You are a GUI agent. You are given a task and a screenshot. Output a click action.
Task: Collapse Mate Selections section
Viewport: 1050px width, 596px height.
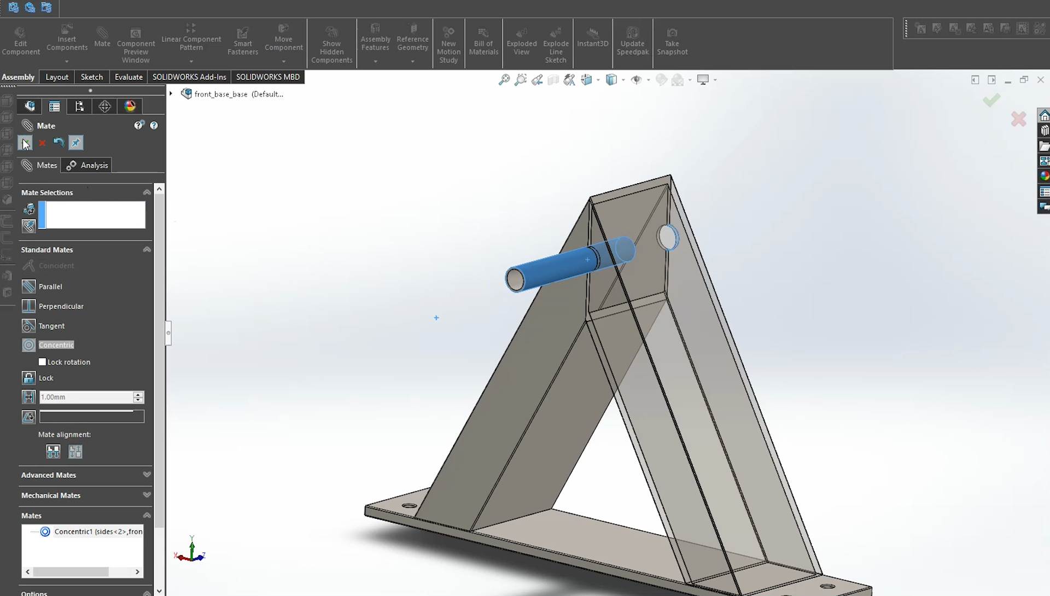coord(147,192)
